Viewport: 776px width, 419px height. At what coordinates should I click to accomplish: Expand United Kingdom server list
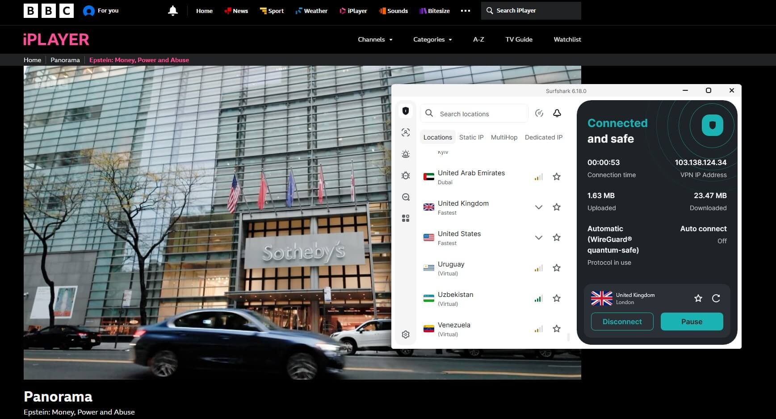point(539,207)
